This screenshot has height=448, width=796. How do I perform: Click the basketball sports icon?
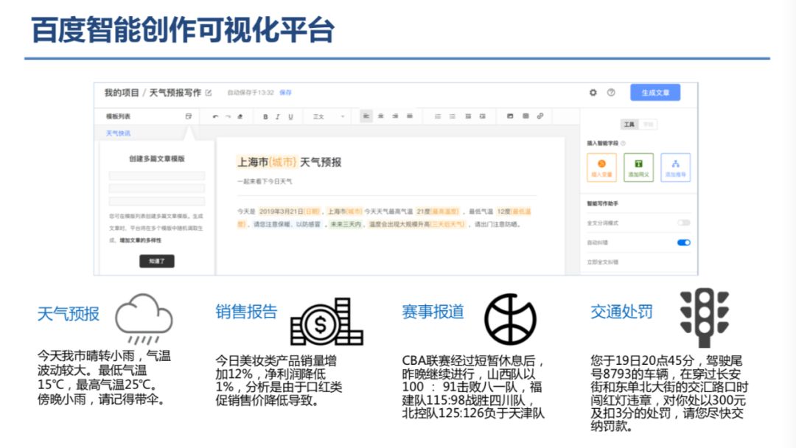tap(510, 319)
